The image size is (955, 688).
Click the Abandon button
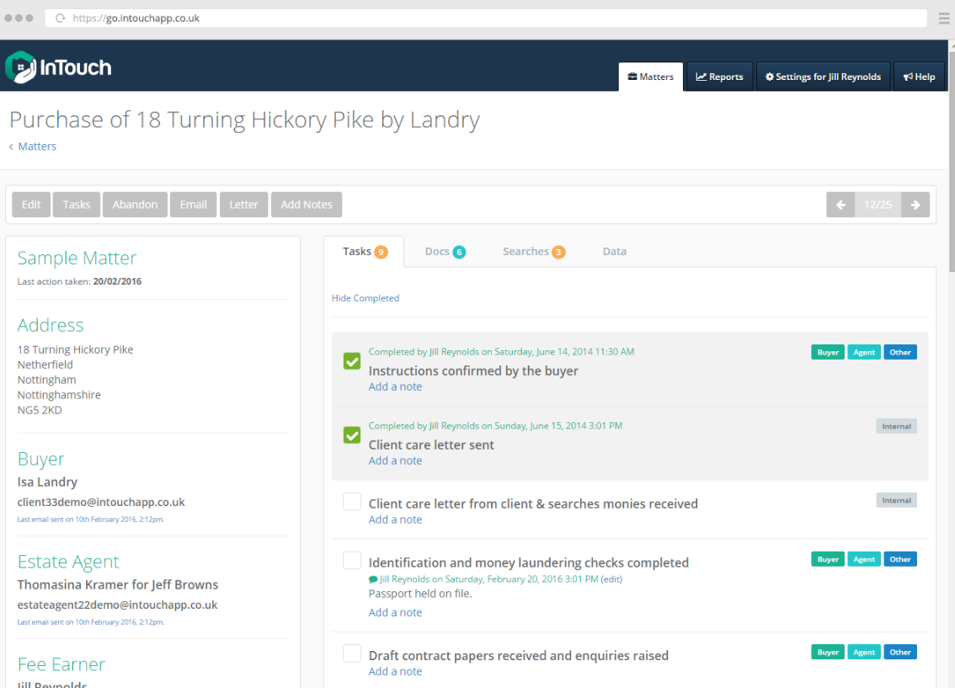pos(135,204)
